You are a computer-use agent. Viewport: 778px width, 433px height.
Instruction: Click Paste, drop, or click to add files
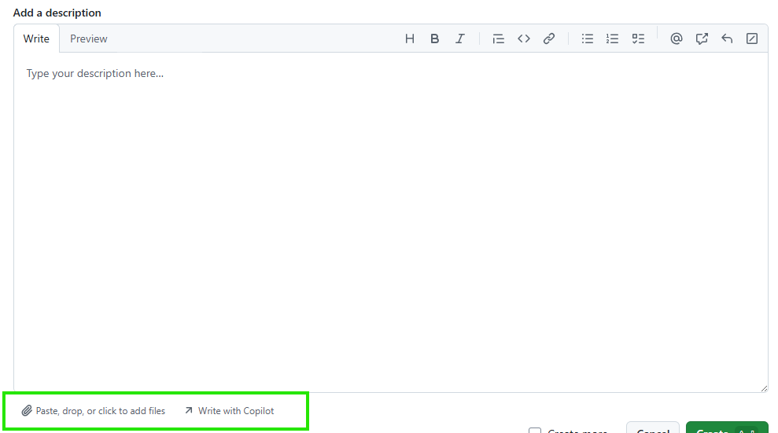[x=94, y=411]
